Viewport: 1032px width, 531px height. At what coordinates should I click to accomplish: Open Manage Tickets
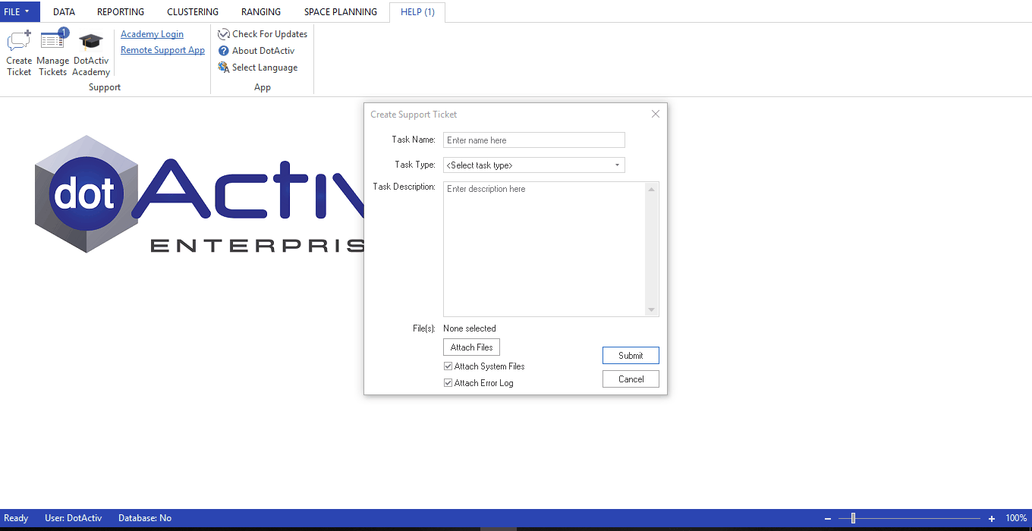pos(53,53)
